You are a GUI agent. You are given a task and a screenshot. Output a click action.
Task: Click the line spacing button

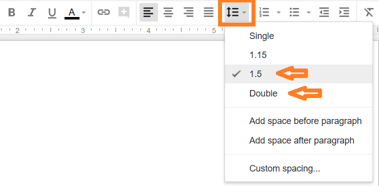(236, 12)
